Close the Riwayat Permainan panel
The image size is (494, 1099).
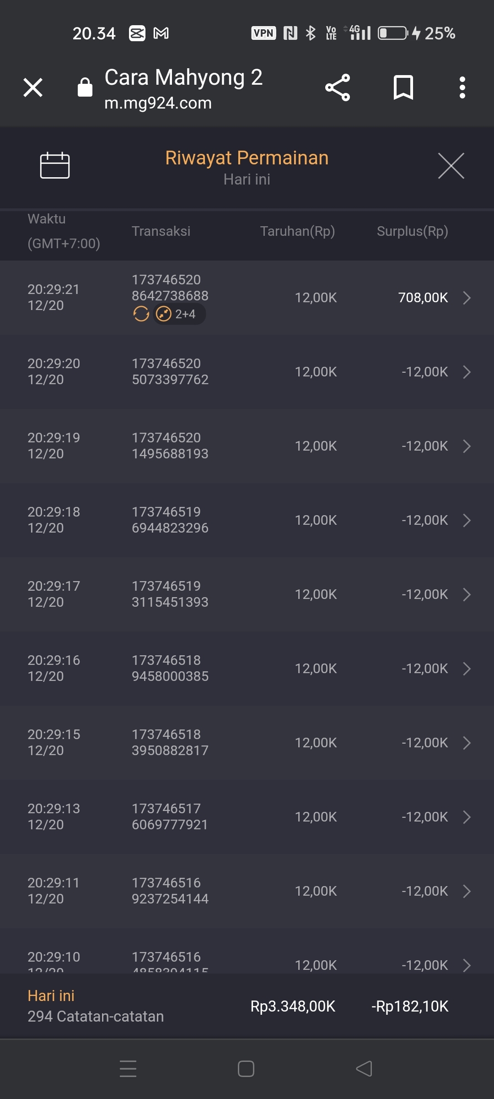(x=451, y=166)
